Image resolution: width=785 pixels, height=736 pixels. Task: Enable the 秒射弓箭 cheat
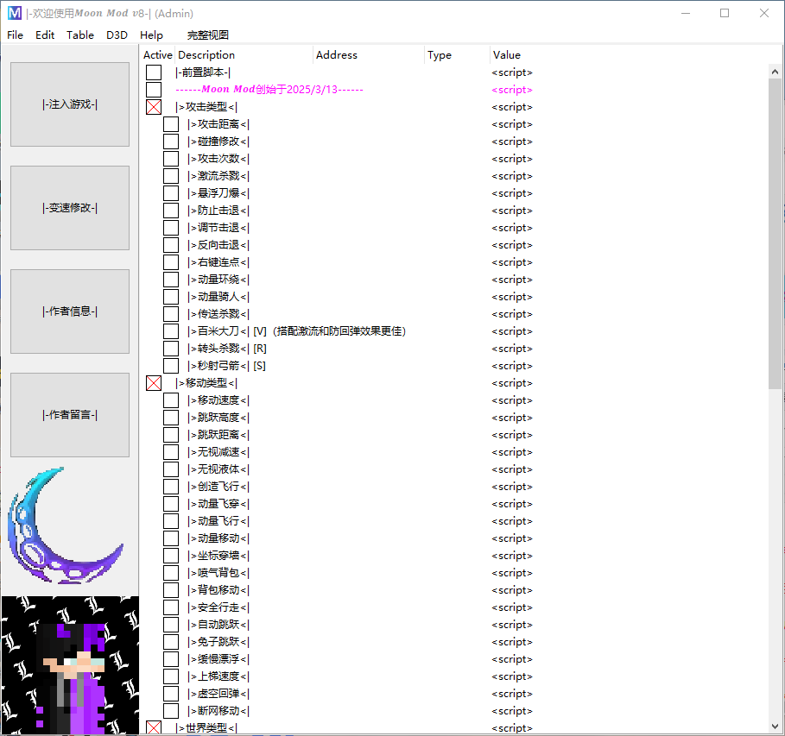coord(170,365)
